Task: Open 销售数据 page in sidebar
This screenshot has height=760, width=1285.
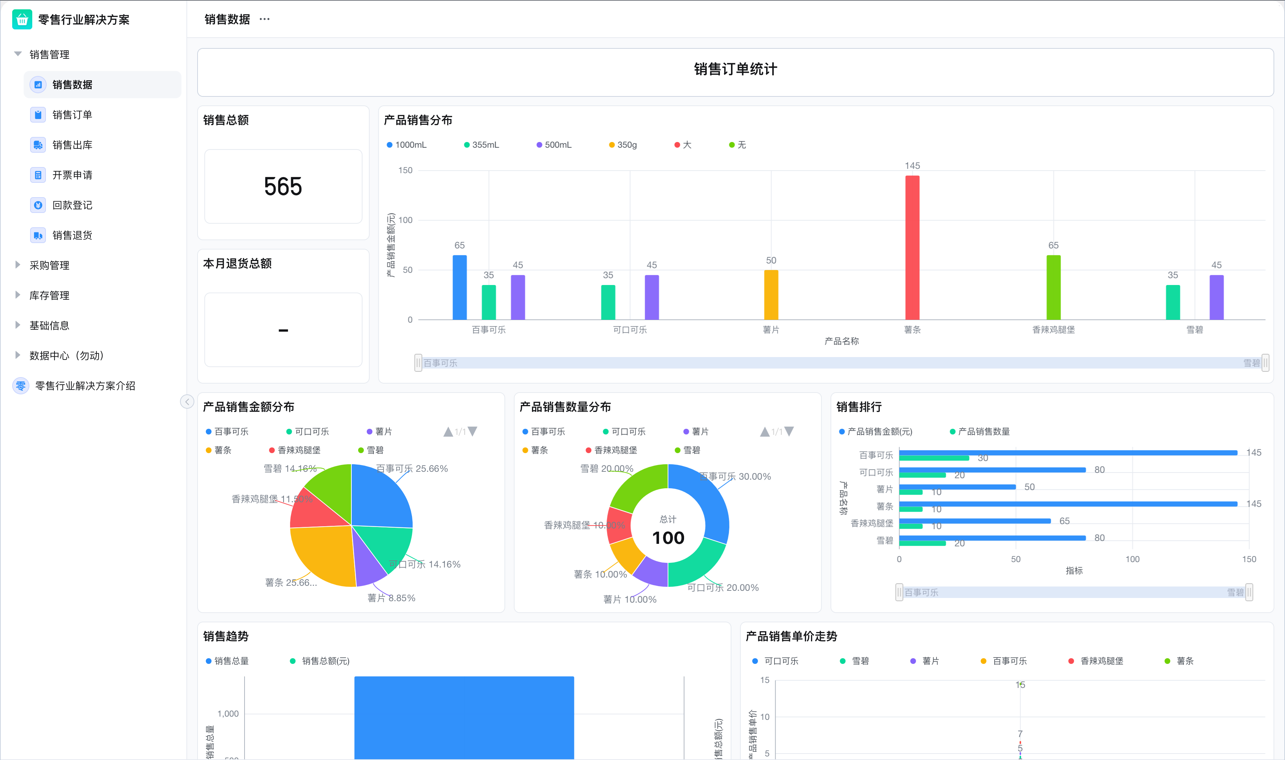Action: click(x=103, y=85)
